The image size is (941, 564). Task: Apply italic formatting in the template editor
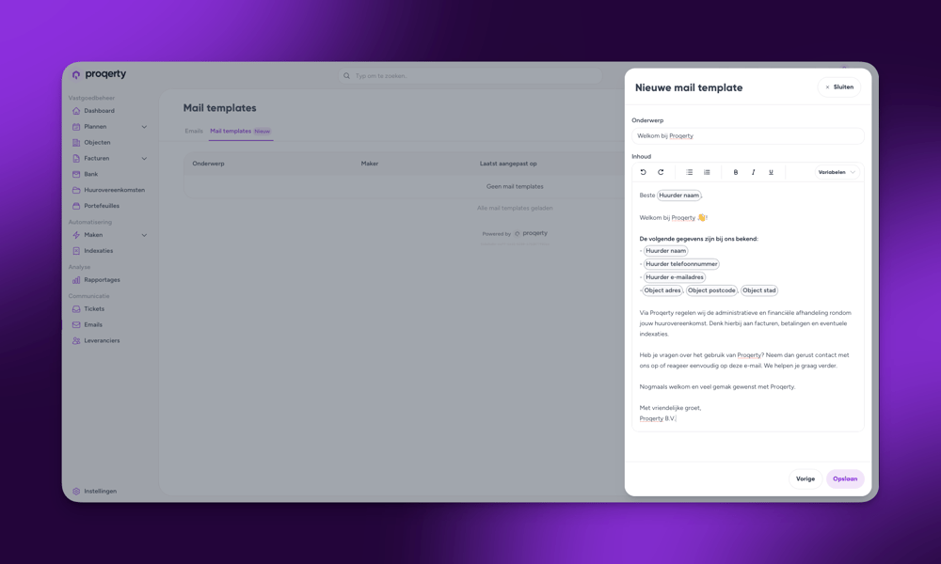[x=753, y=172]
